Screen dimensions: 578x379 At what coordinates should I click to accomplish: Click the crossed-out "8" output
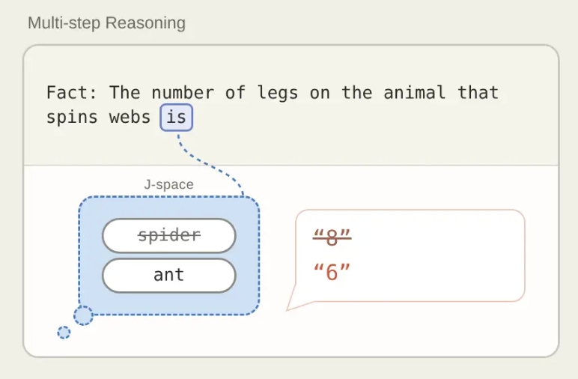tap(332, 237)
